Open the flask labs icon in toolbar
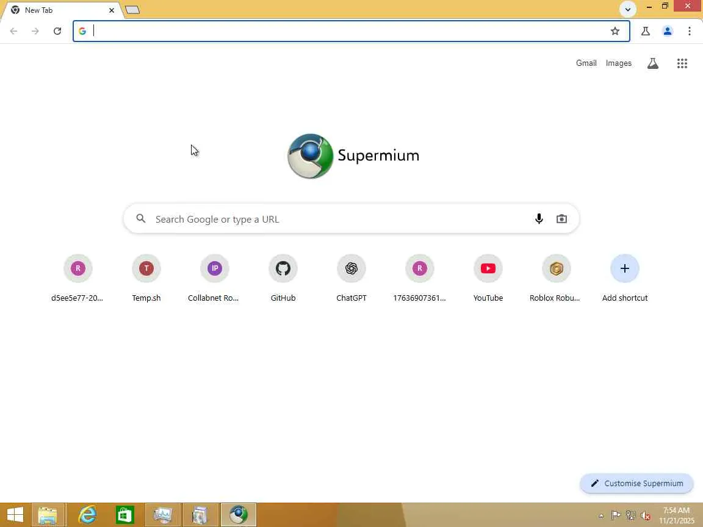Viewport: 703px width, 527px height. 646,31
